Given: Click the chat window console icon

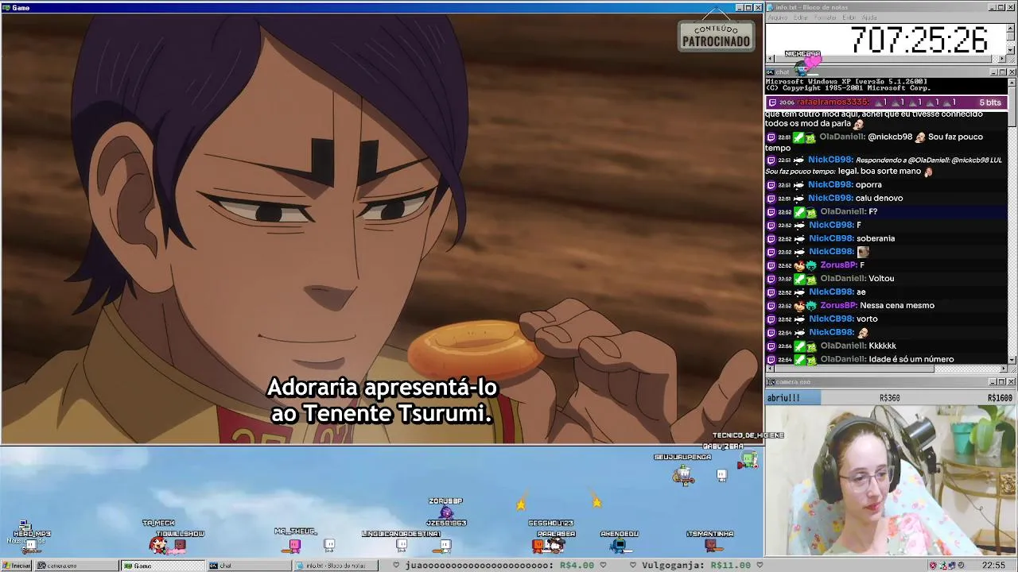Looking at the screenshot, I should point(771,72).
